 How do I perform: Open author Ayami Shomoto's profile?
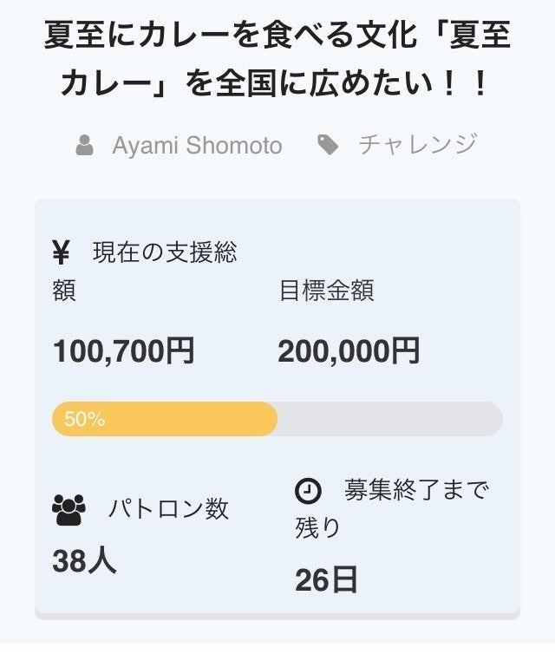pyautogui.click(x=197, y=145)
